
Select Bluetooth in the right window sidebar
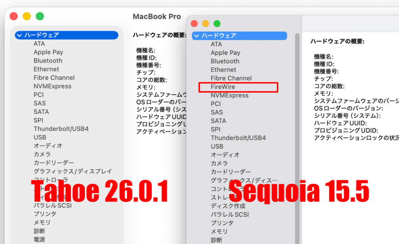click(x=225, y=61)
